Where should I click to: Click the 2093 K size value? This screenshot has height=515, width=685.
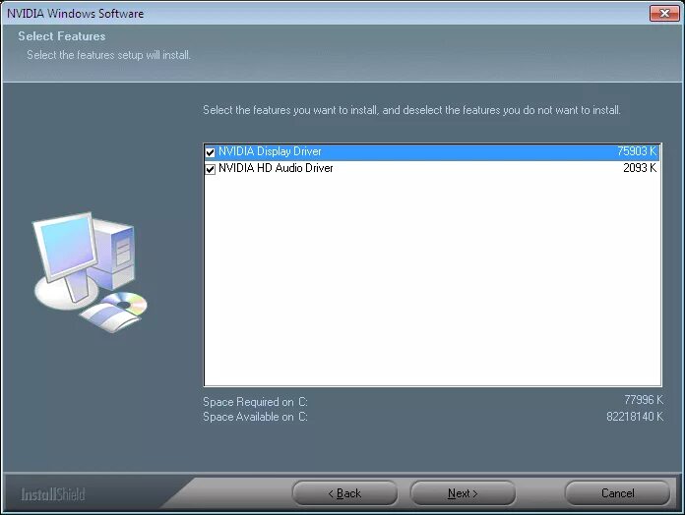tap(640, 168)
